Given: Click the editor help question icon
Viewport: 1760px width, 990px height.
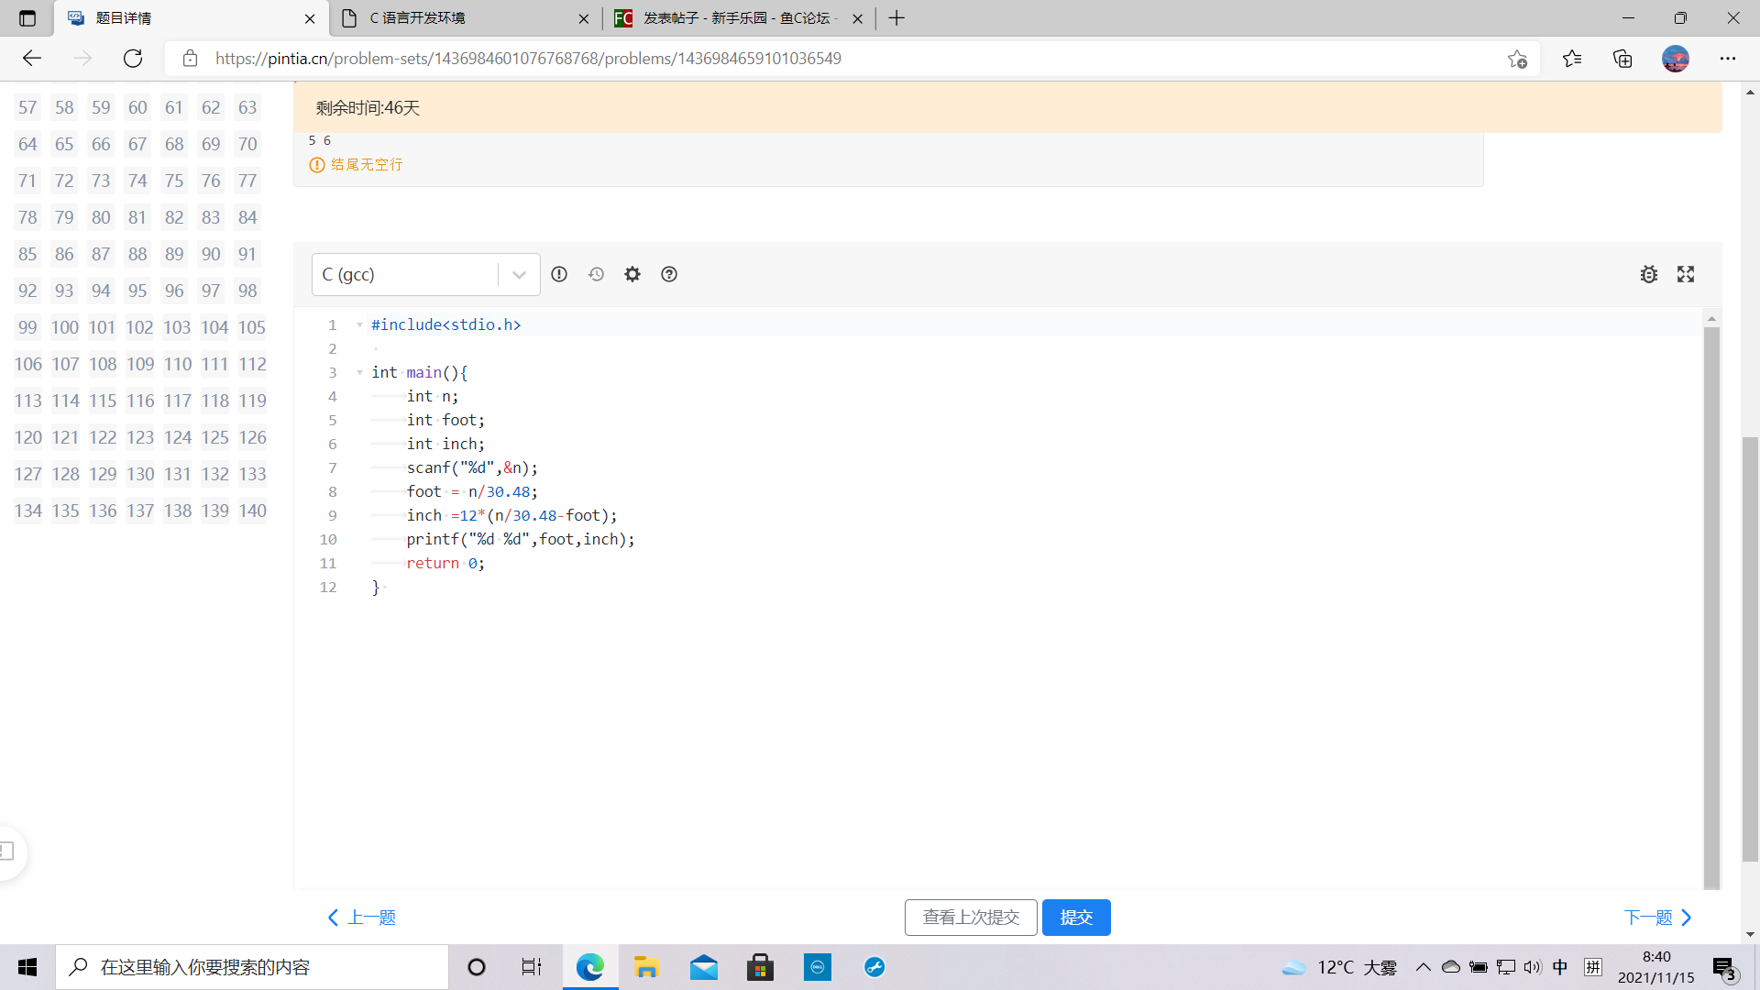Looking at the screenshot, I should click(x=669, y=274).
